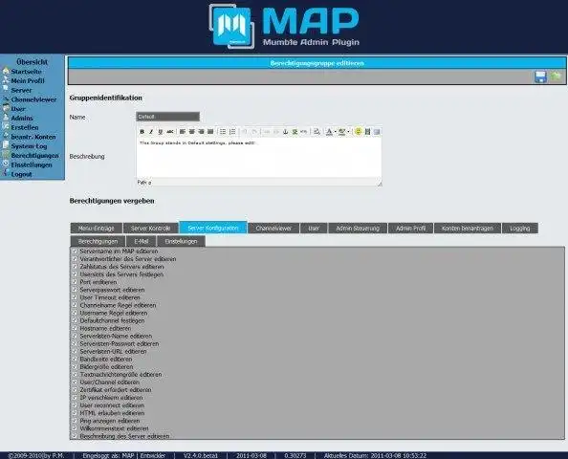The image size is (568, 459).
Task: Open beantr. Konten in the sidebar
Action: pyautogui.click(x=33, y=137)
